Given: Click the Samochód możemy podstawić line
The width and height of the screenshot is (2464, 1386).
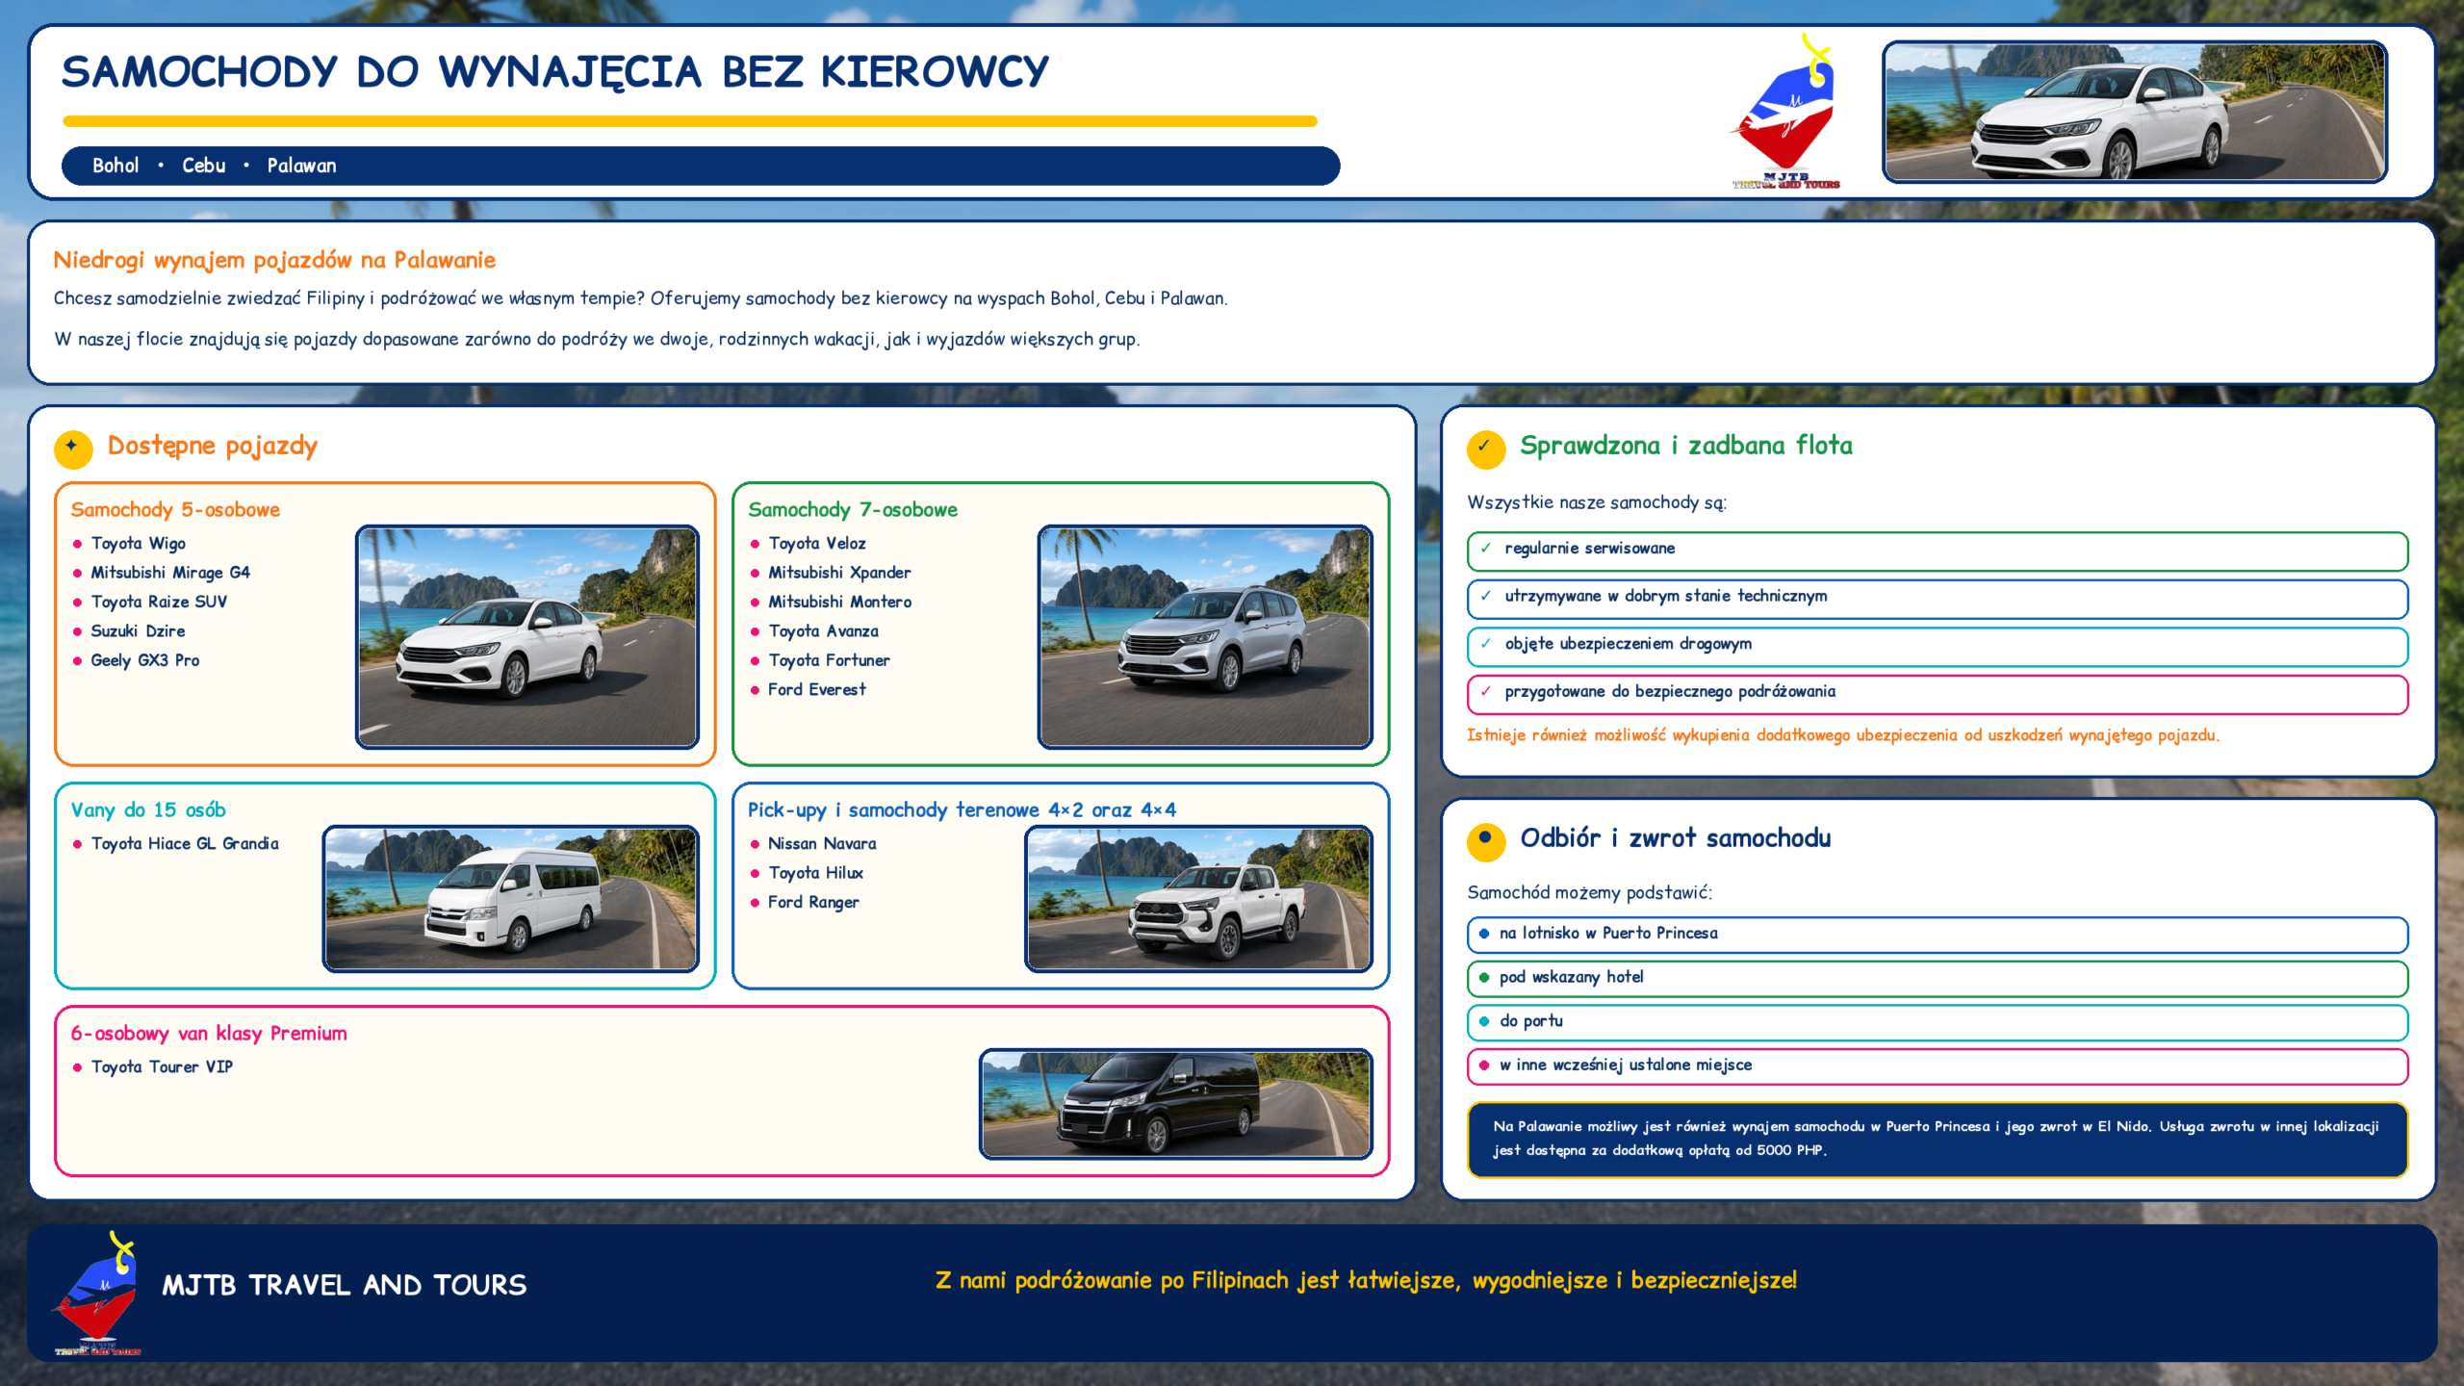Looking at the screenshot, I should [1590, 893].
